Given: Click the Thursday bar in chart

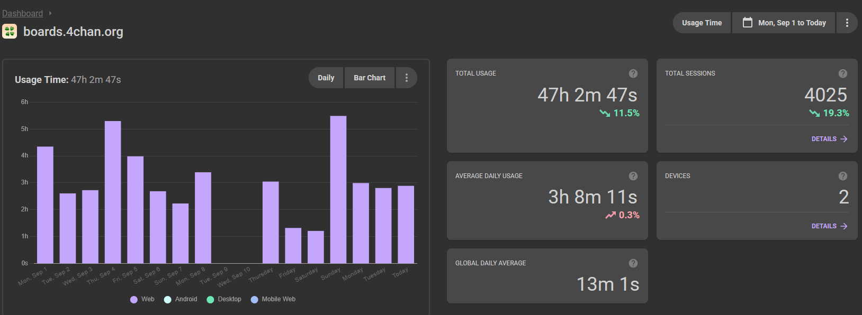Looking at the screenshot, I should coord(271,223).
